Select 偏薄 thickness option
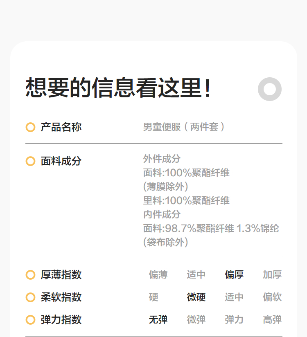The width and height of the screenshot is (307, 337). (158, 275)
